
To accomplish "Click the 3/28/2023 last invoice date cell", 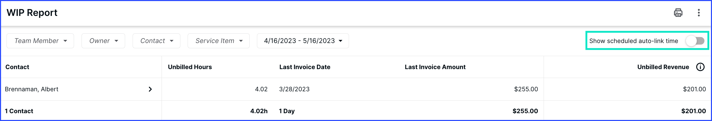I will [294, 89].
